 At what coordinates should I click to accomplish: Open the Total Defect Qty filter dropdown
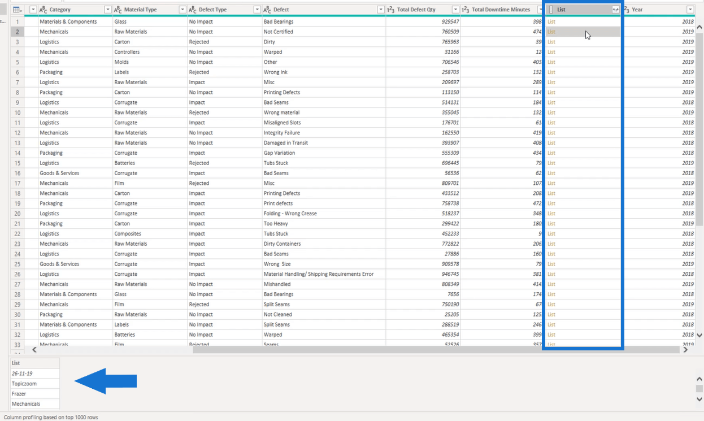click(x=455, y=10)
